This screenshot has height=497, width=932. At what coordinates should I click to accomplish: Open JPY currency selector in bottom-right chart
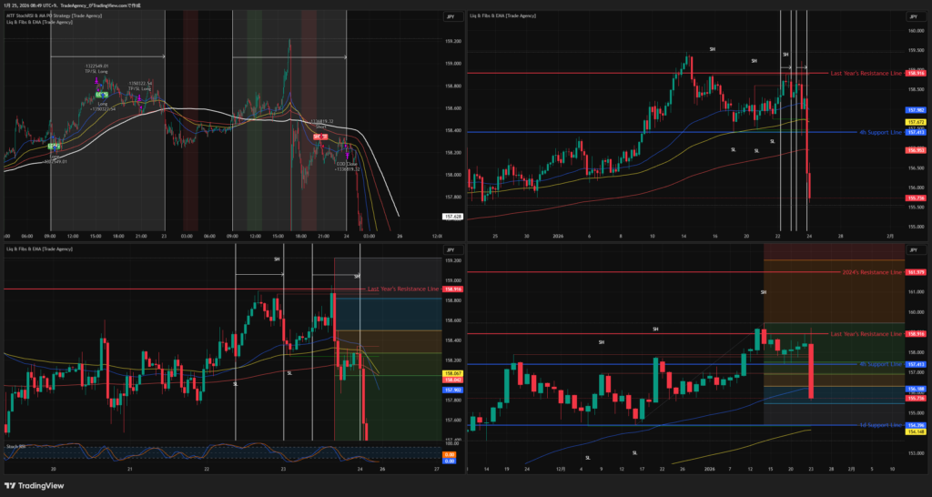(x=913, y=248)
